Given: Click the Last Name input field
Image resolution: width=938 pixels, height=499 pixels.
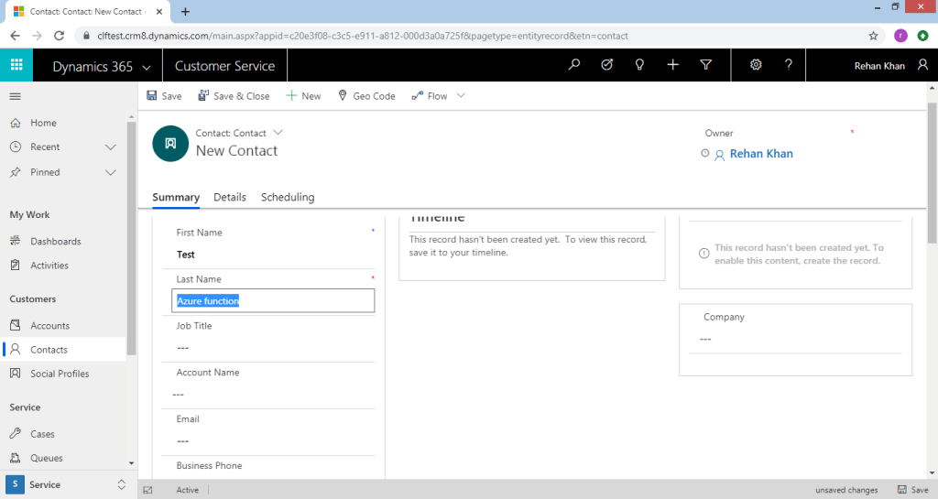Looking at the screenshot, I should 273,300.
